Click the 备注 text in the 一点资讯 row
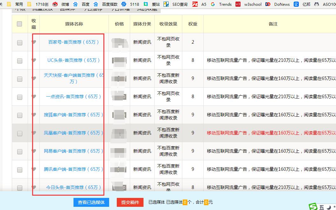336x210 pixels. (271, 97)
